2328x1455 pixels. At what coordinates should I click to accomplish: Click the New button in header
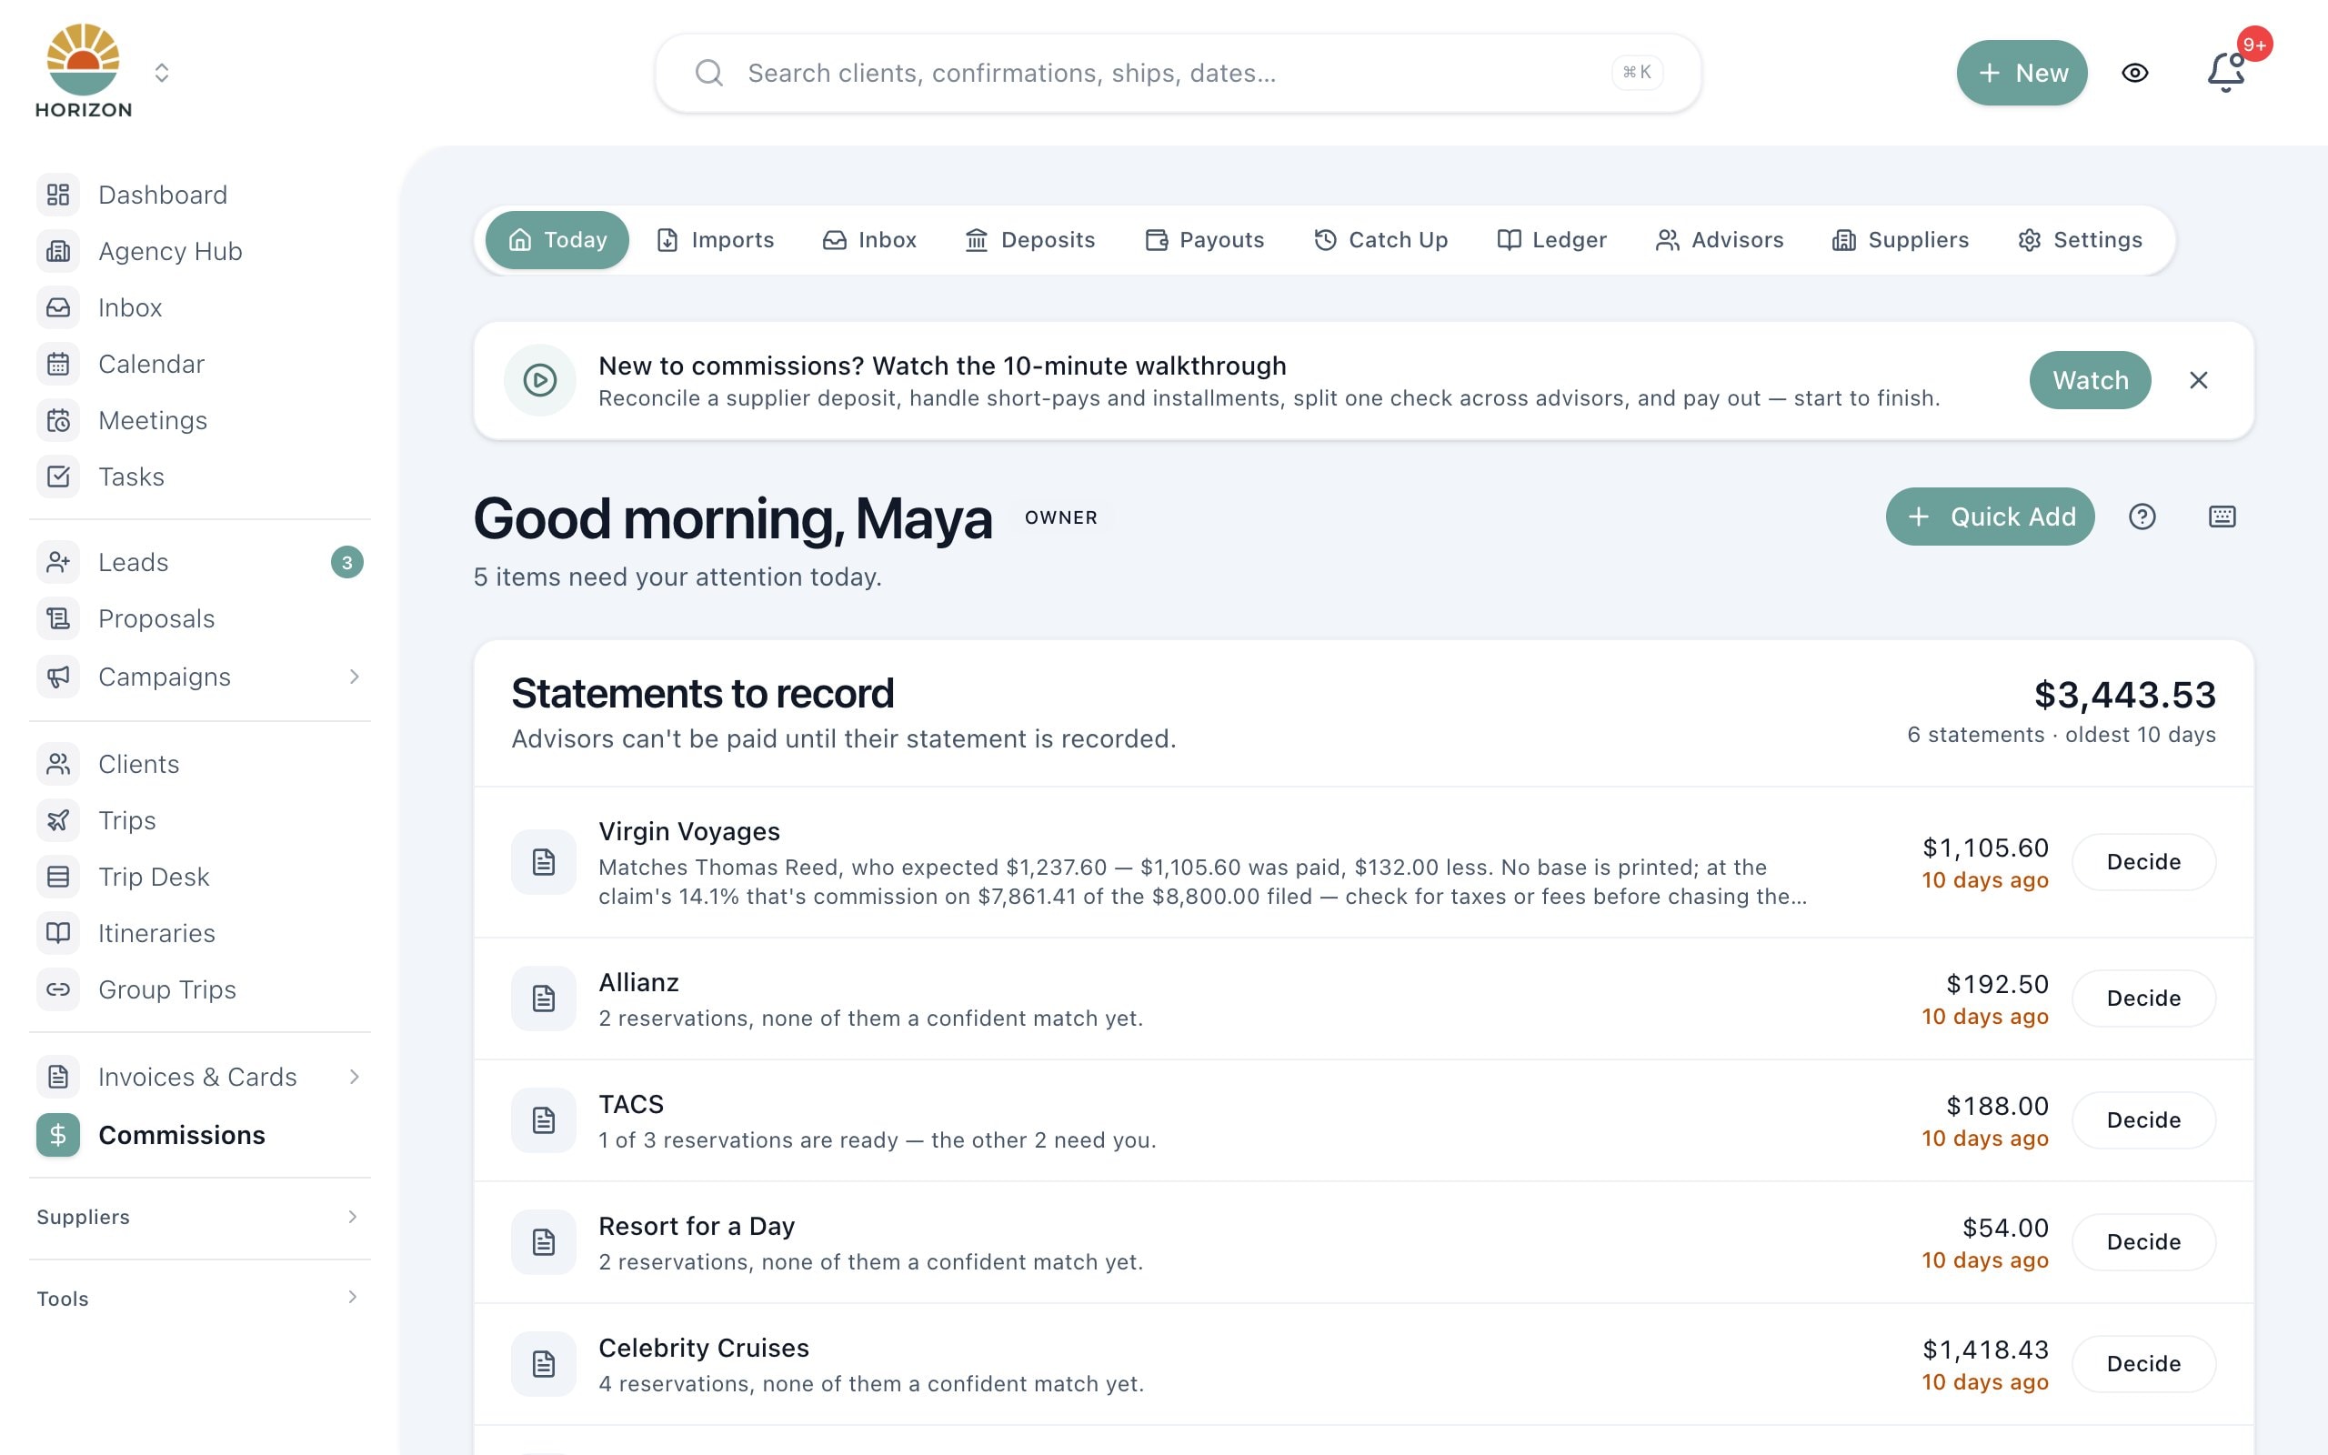(2022, 72)
